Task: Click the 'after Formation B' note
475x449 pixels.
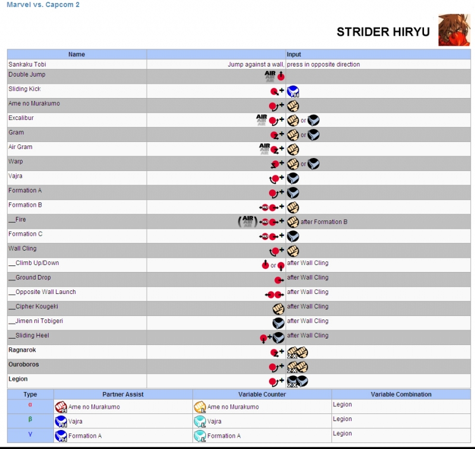Action: [324, 222]
